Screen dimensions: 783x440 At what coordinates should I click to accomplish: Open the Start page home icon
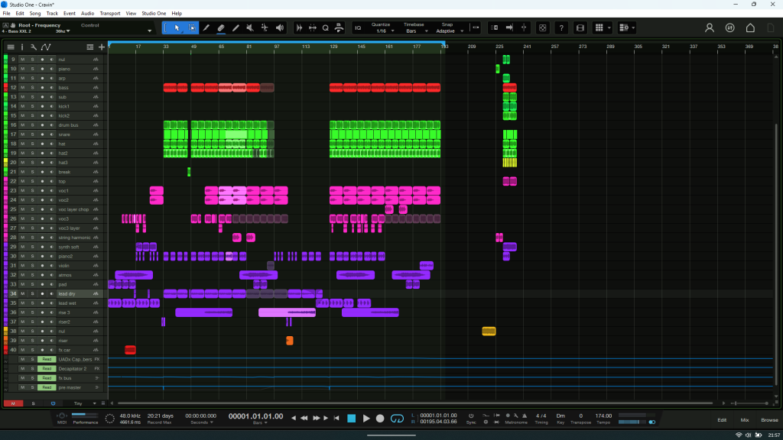click(x=750, y=28)
